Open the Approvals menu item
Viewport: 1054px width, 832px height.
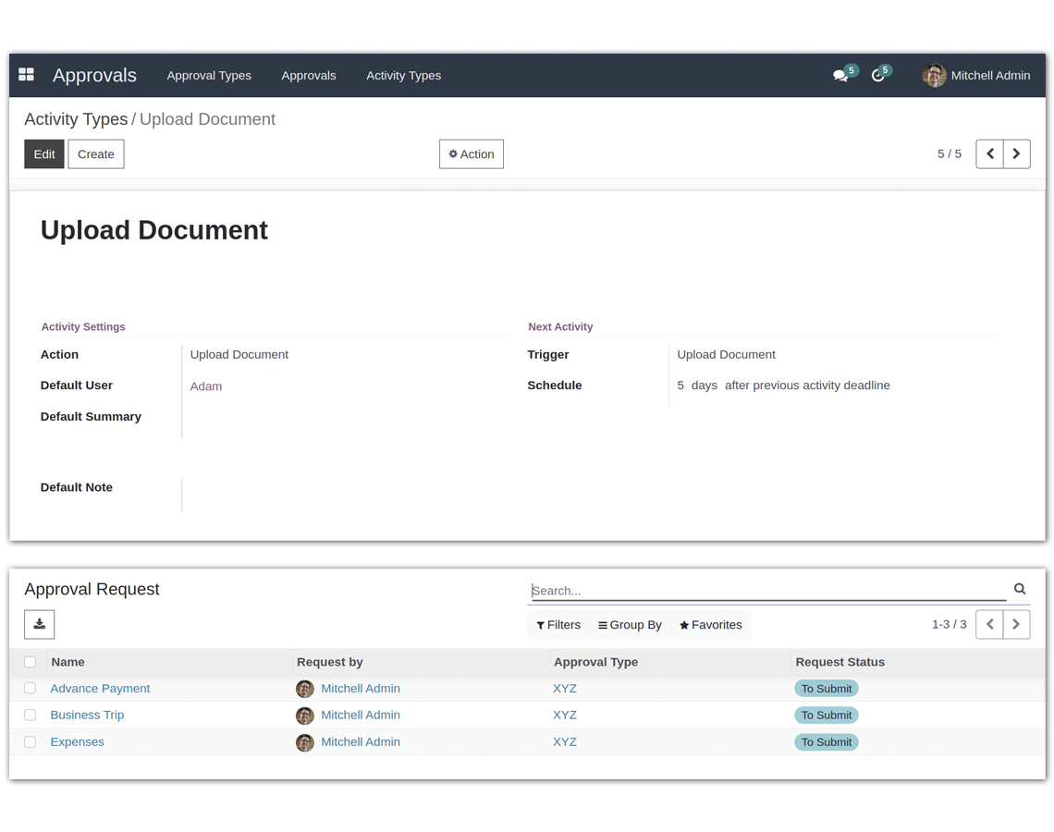309,76
